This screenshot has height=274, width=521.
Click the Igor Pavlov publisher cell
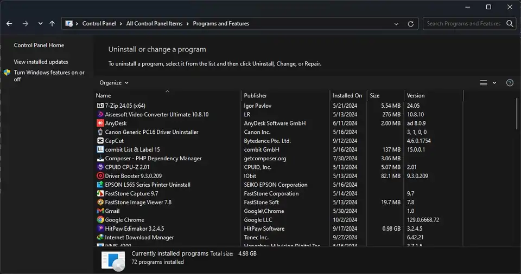(x=257, y=106)
